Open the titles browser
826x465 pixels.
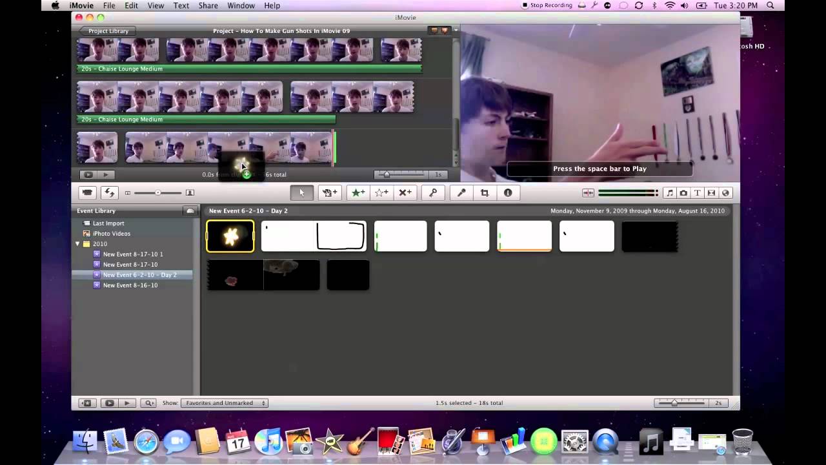[698, 192]
